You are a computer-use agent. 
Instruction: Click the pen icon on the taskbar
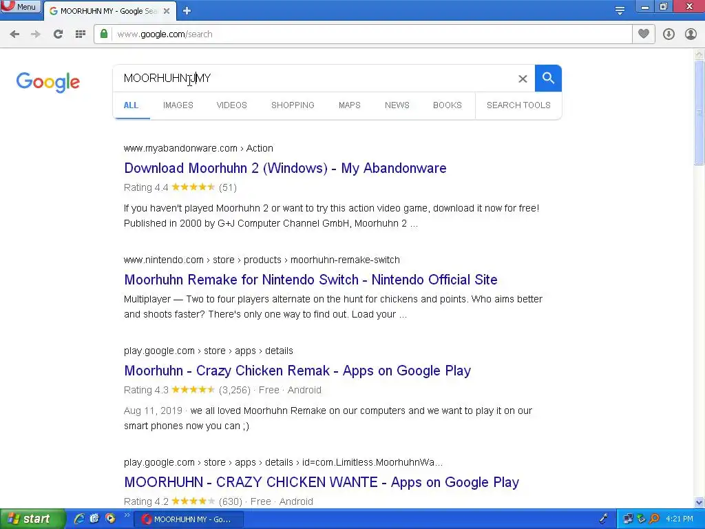point(603,519)
